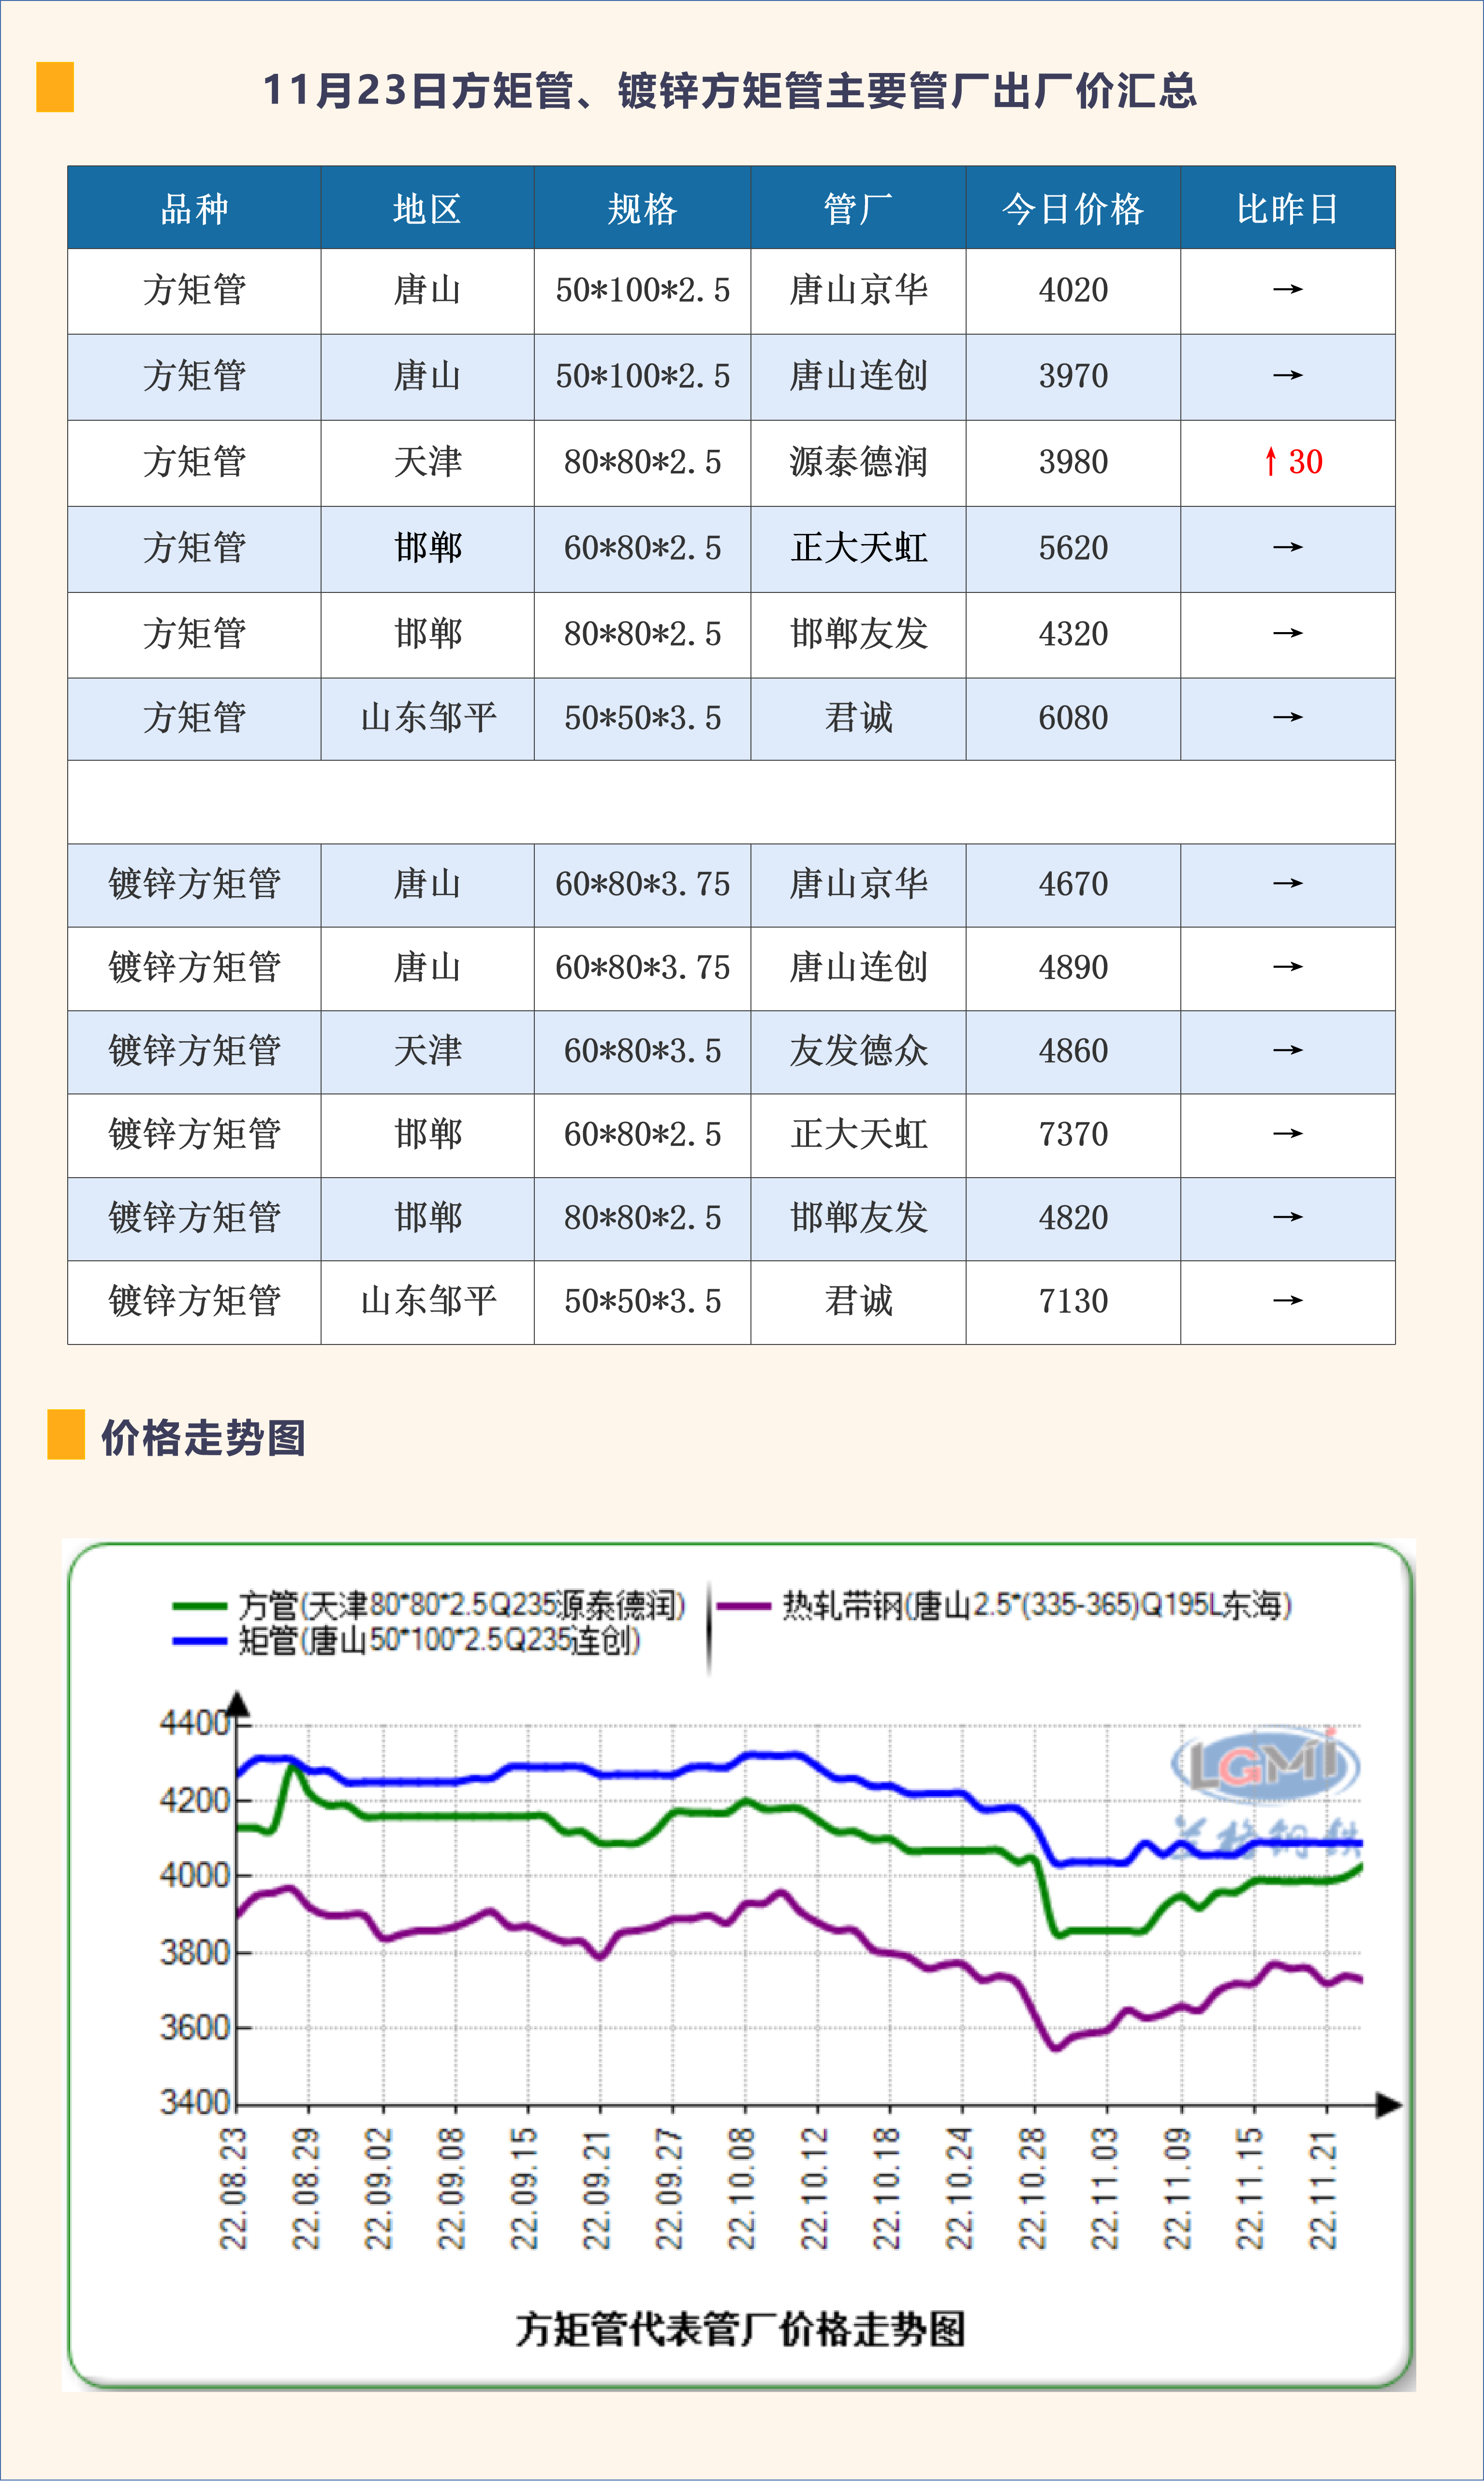Viewport: 1484px width, 2481px height.
Task: Click the 今日价格 column header
Action: coord(1072,209)
